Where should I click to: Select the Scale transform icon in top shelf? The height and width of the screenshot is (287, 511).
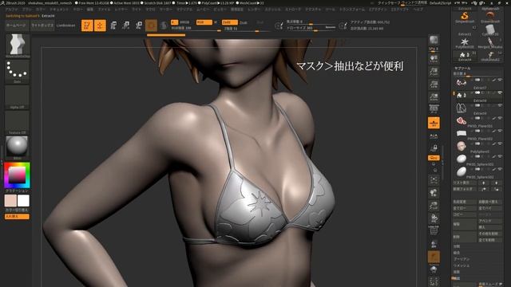pos(126,26)
